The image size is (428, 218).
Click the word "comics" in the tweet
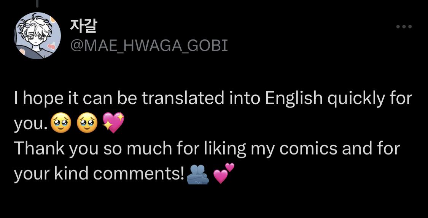coord(308,149)
